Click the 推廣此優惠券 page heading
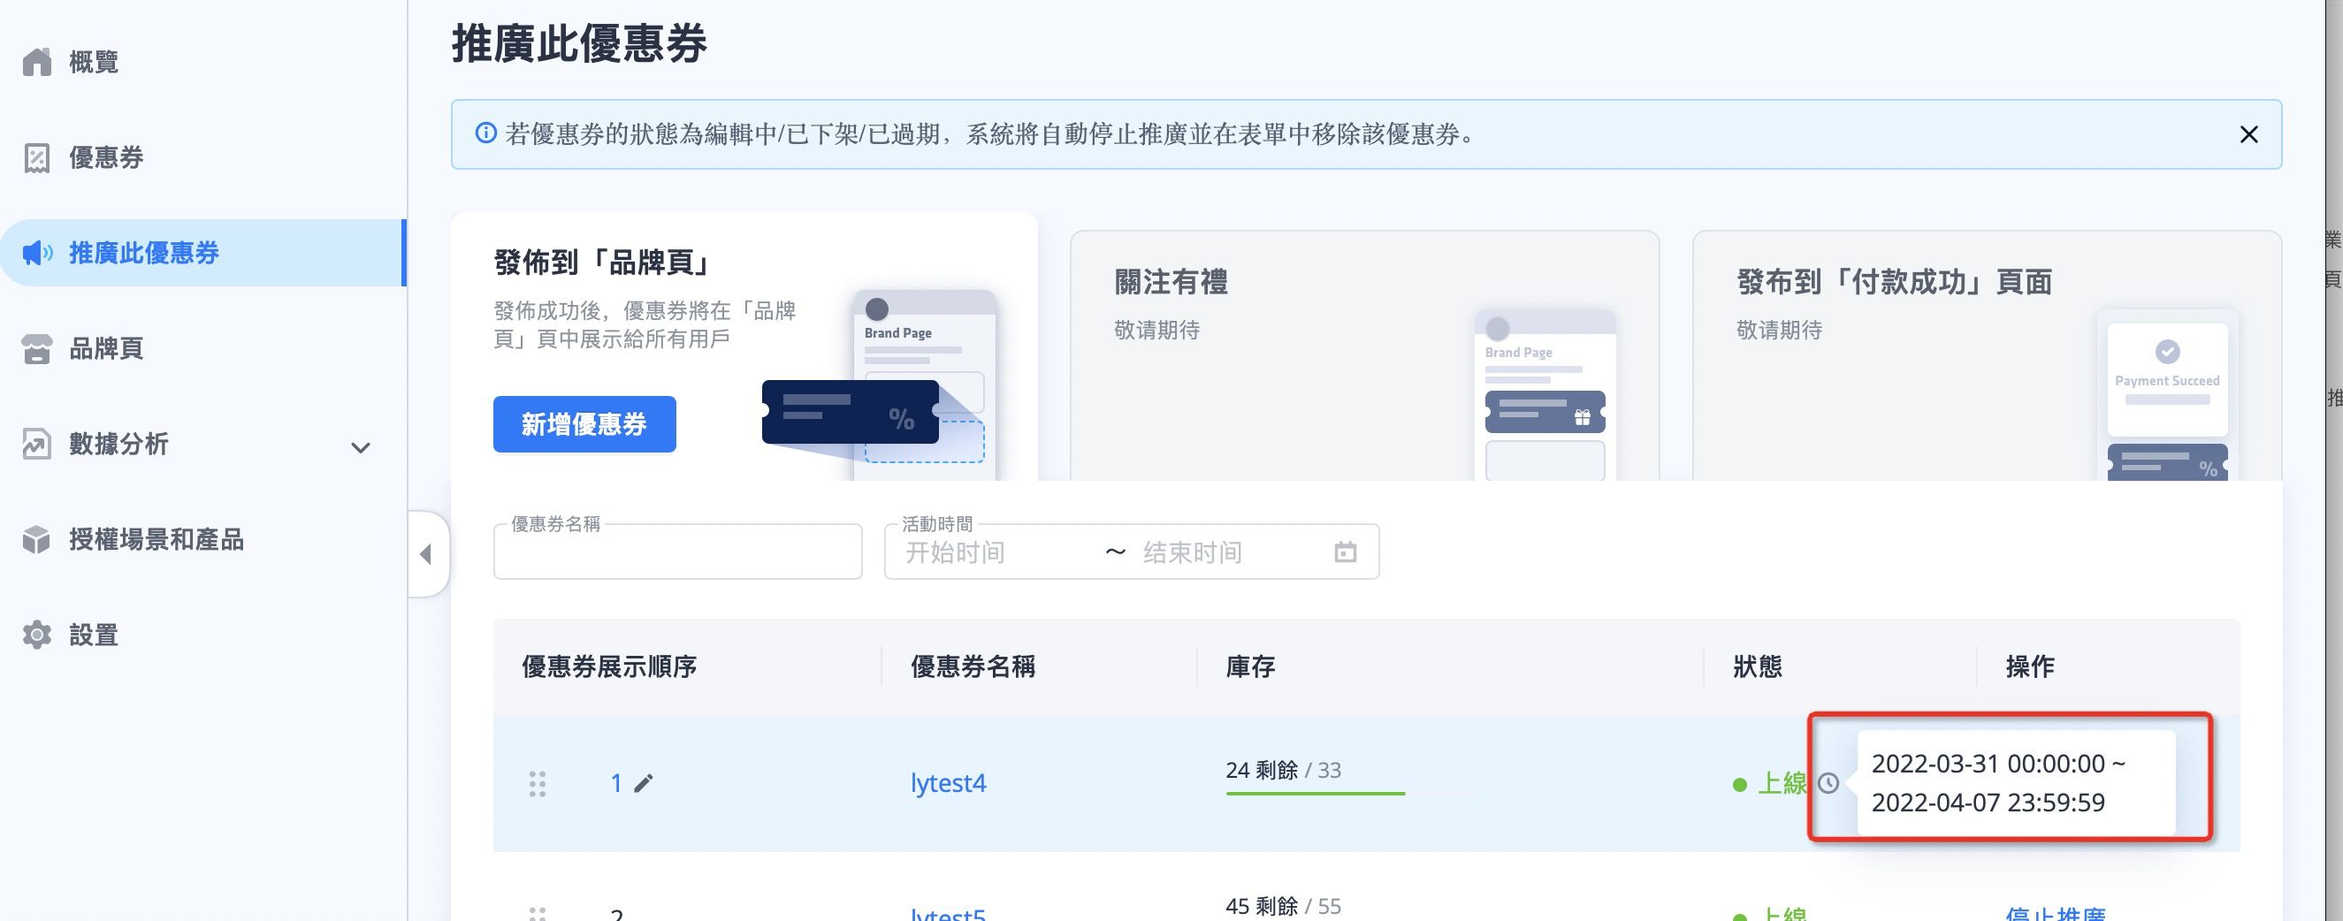Screen dimensions: 2343x921 point(578,43)
